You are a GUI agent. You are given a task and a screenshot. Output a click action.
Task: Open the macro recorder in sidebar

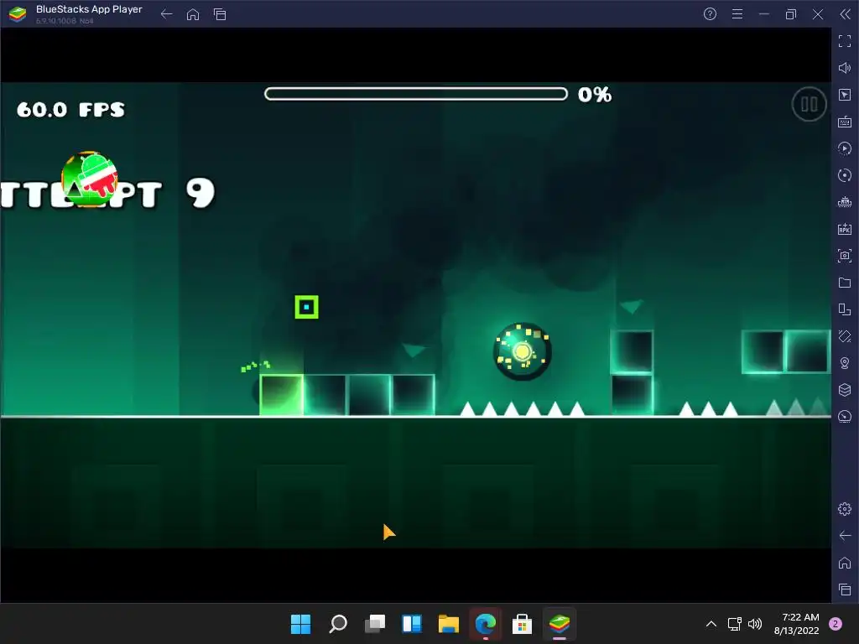845,148
